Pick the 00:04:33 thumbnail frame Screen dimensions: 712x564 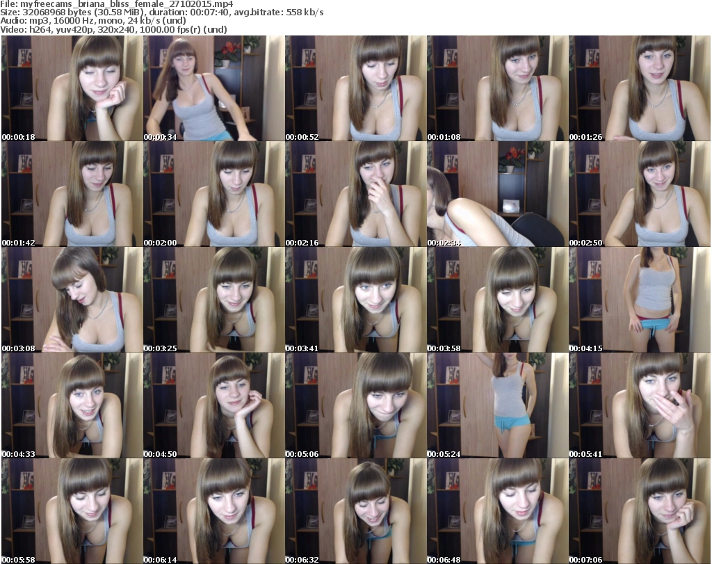(72, 405)
